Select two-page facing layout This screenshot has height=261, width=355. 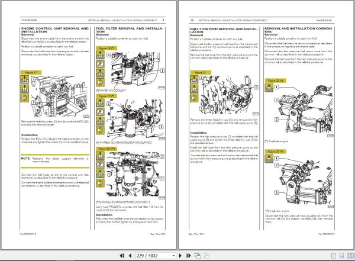[350, 256]
